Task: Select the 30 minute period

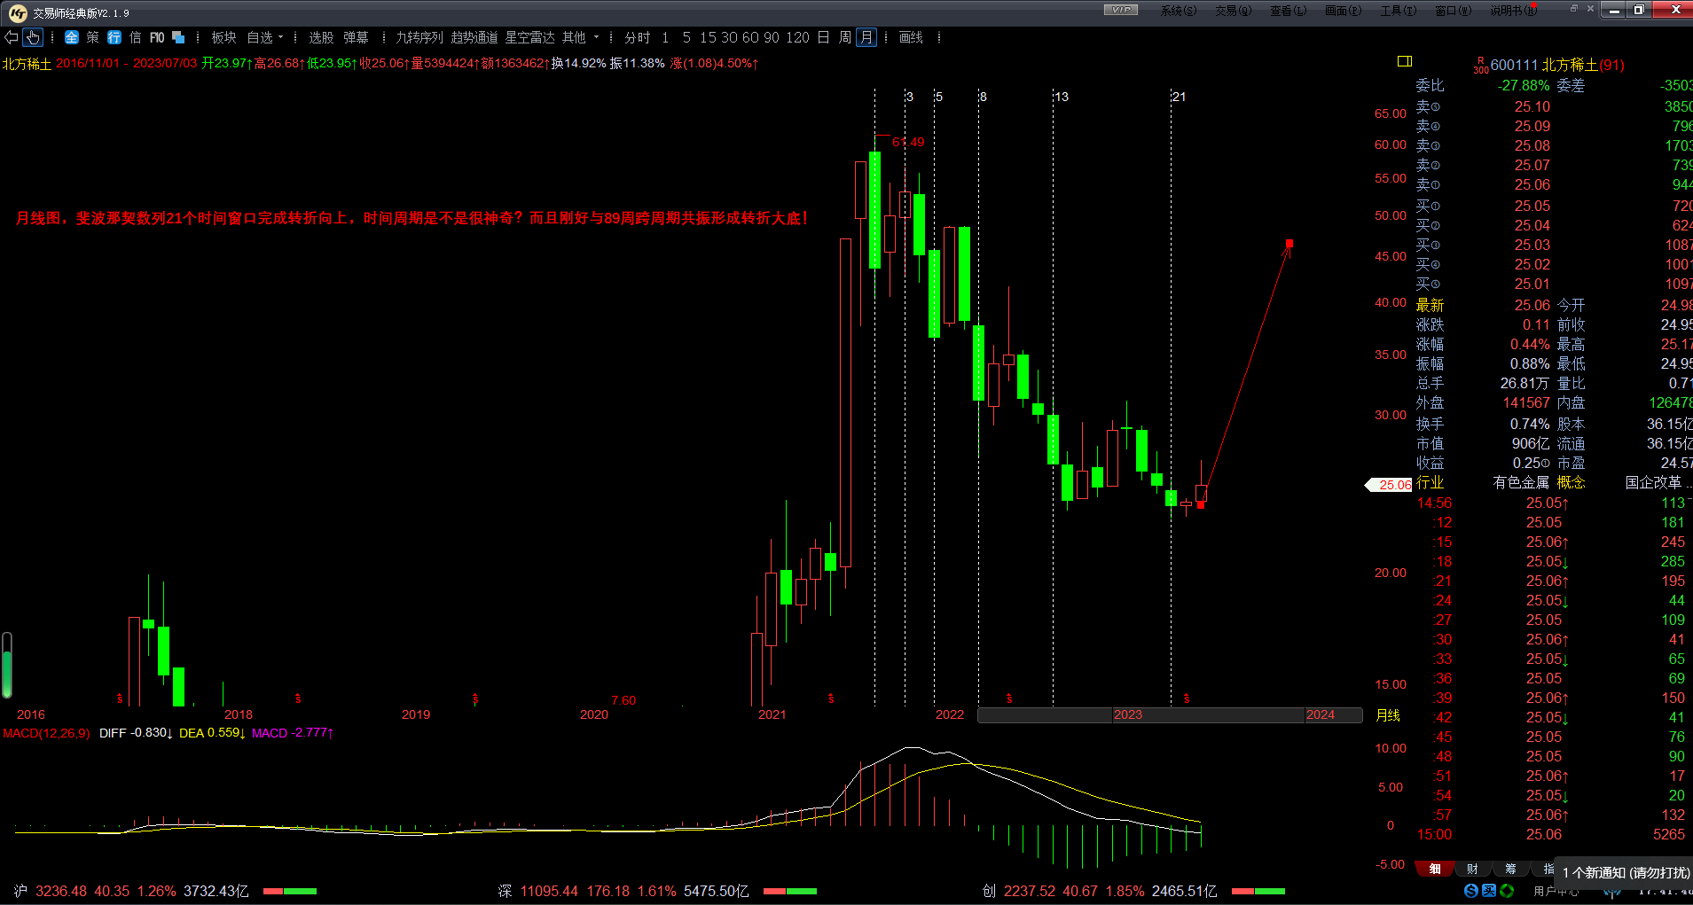Action: [729, 37]
